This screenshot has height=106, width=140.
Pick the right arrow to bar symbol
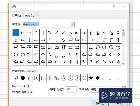[84, 33]
